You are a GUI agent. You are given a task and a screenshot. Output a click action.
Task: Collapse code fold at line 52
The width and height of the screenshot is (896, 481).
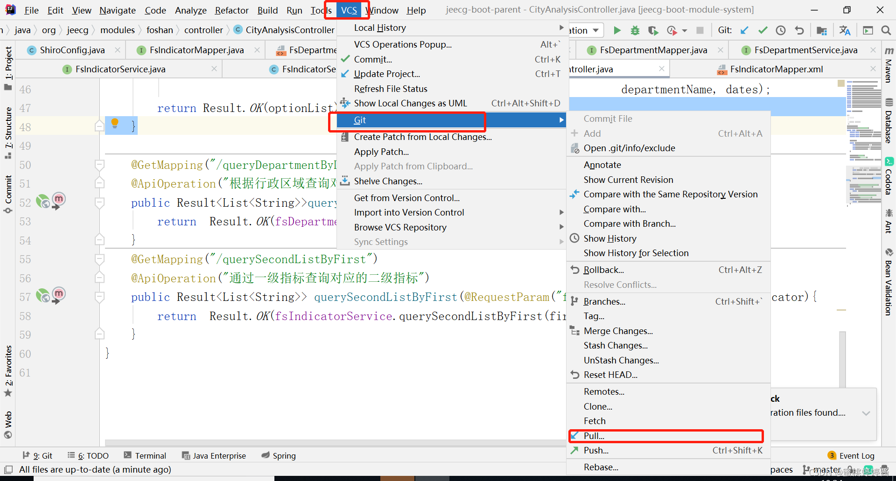(x=99, y=202)
